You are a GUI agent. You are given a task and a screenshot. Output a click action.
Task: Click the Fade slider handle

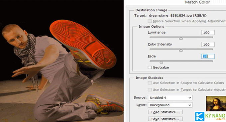[x=162, y=62]
